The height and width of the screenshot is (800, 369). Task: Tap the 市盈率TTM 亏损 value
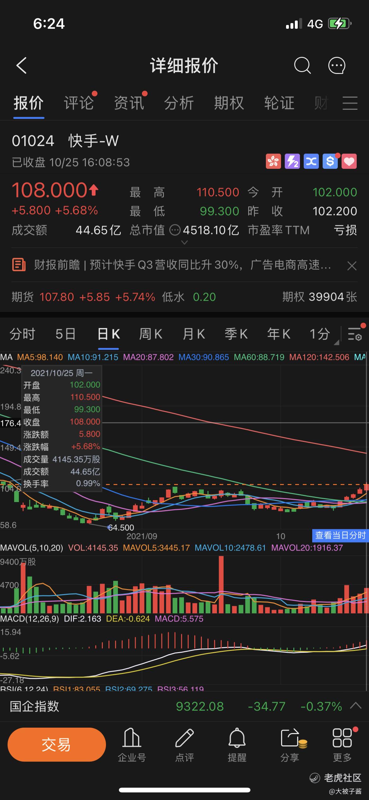pos(302,230)
